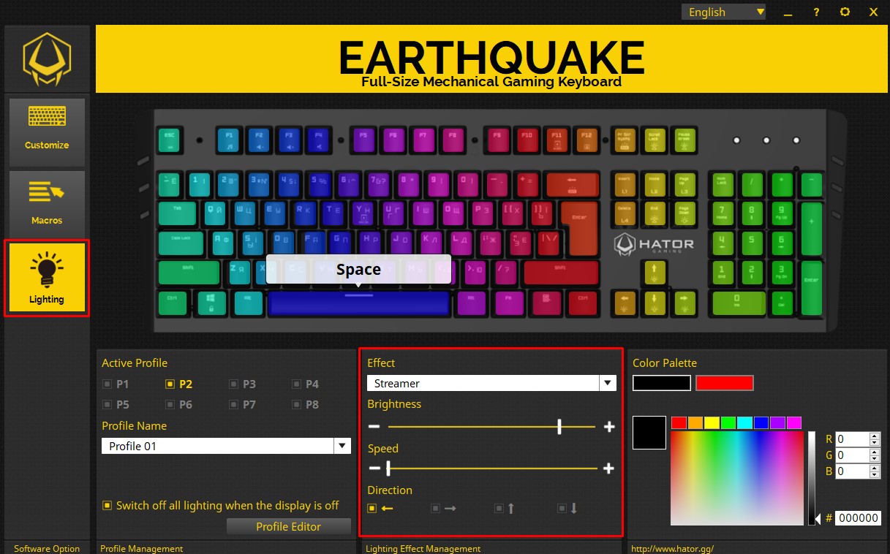
Task: Open the help question mark icon
Action: [x=816, y=12]
